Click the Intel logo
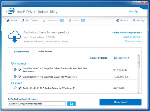The height and width of the screenshot is (111, 150). pyautogui.click(x=11, y=11)
